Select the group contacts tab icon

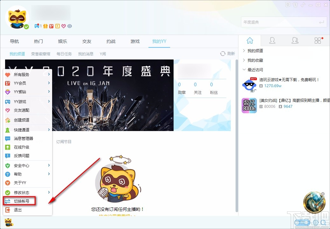click(x=295, y=40)
